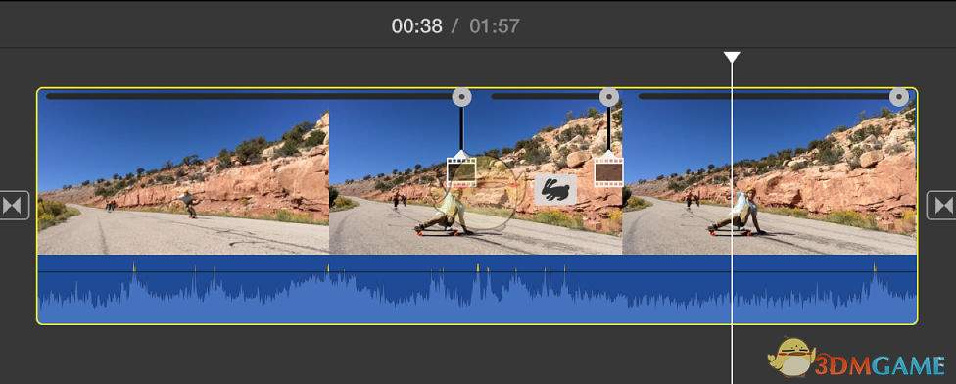Select the second freeze-frame filmstrip icon near rabbit
The height and width of the screenshot is (384, 956).
click(x=608, y=171)
